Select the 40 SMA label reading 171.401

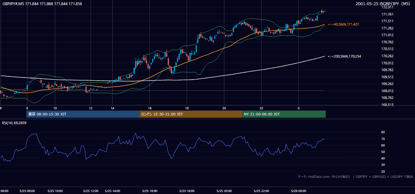tap(344, 24)
